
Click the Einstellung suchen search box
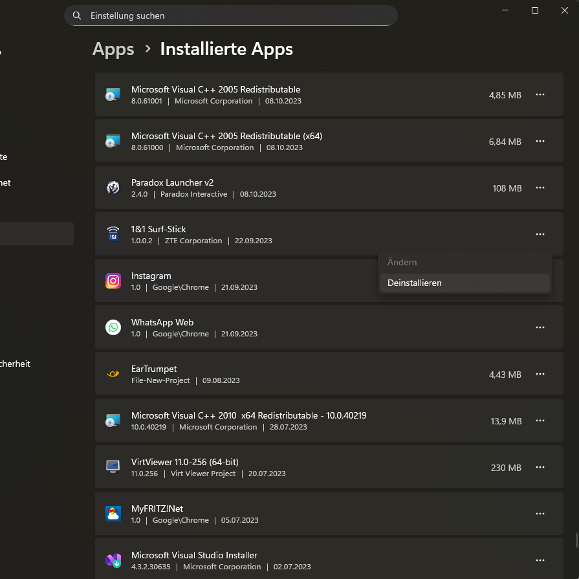coord(231,15)
